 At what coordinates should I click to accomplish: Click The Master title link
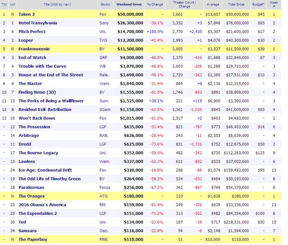[30, 84]
